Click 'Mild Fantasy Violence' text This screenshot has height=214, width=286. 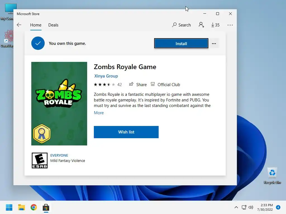tap(68, 161)
